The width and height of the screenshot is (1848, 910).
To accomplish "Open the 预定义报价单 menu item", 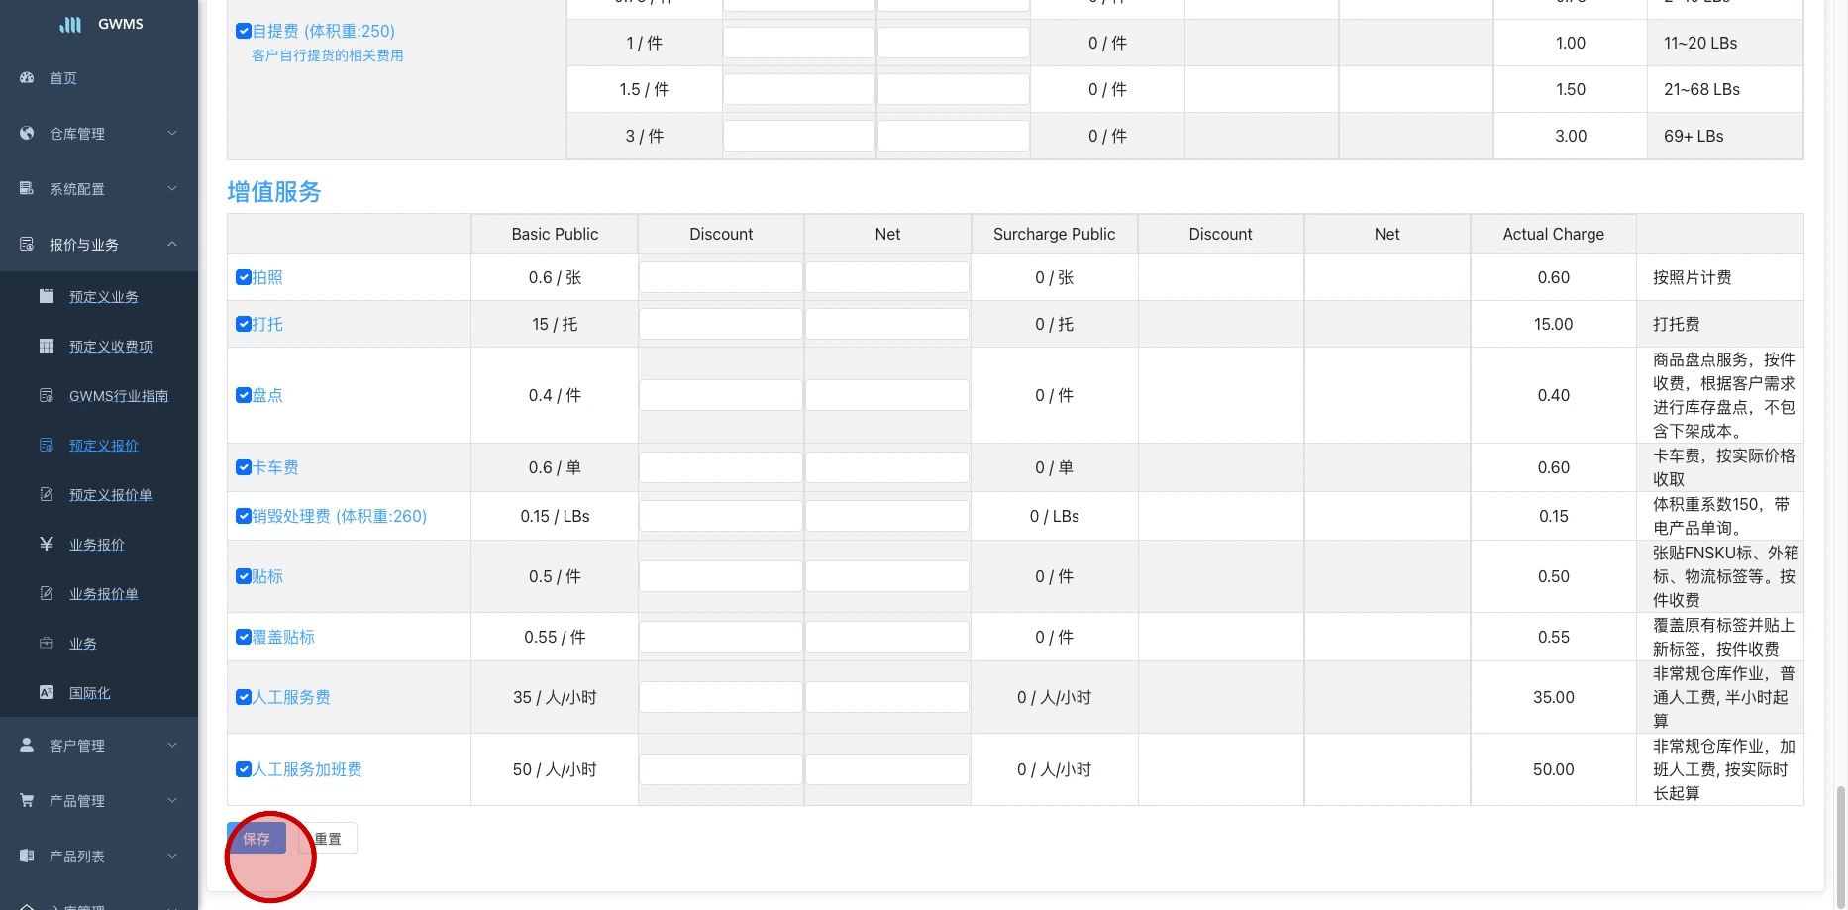I will (111, 495).
